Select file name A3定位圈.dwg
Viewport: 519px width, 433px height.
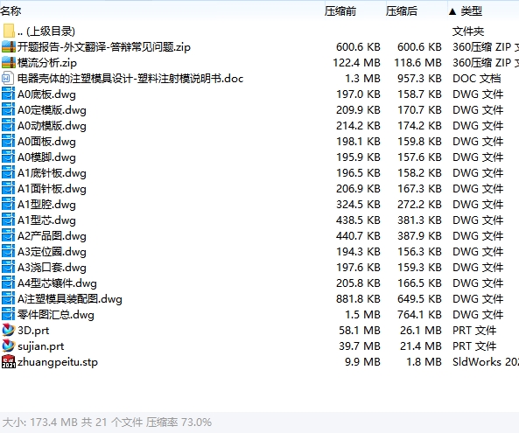click(52, 252)
